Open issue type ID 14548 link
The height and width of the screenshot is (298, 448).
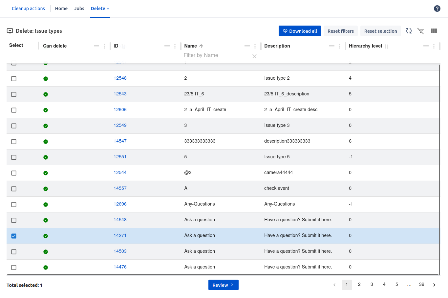tap(120, 220)
